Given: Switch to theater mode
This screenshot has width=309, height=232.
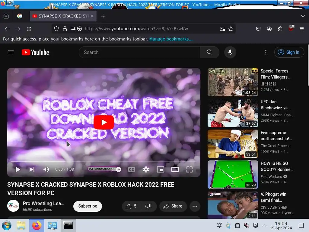Looking at the screenshot, I should pos(175,169).
